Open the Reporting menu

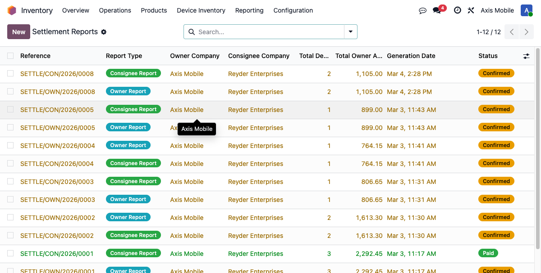[249, 10]
